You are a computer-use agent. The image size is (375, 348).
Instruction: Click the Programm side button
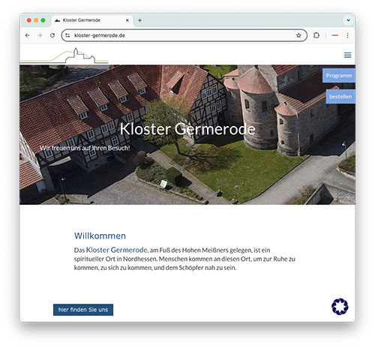click(339, 76)
